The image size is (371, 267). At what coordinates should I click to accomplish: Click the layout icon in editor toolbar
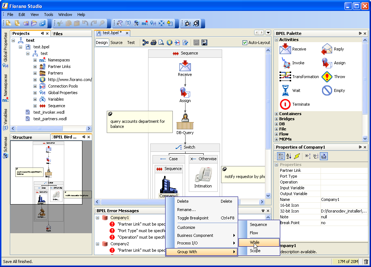(x=146, y=43)
